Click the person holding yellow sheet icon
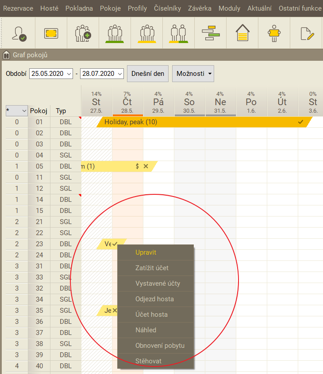 click(x=274, y=33)
